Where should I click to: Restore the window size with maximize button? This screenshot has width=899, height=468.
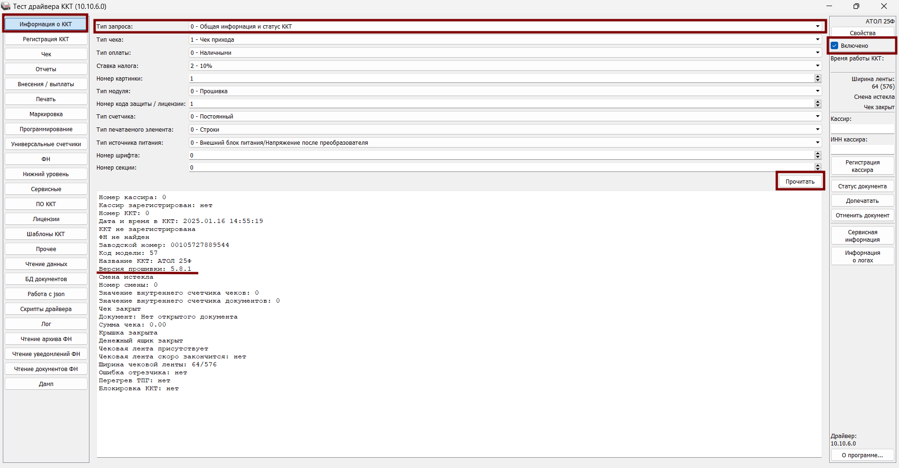coord(856,6)
